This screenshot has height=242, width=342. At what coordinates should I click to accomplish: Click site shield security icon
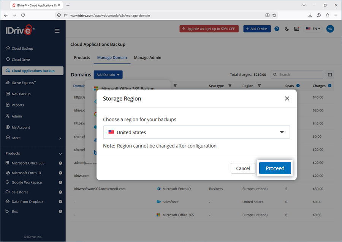(x=59, y=15)
